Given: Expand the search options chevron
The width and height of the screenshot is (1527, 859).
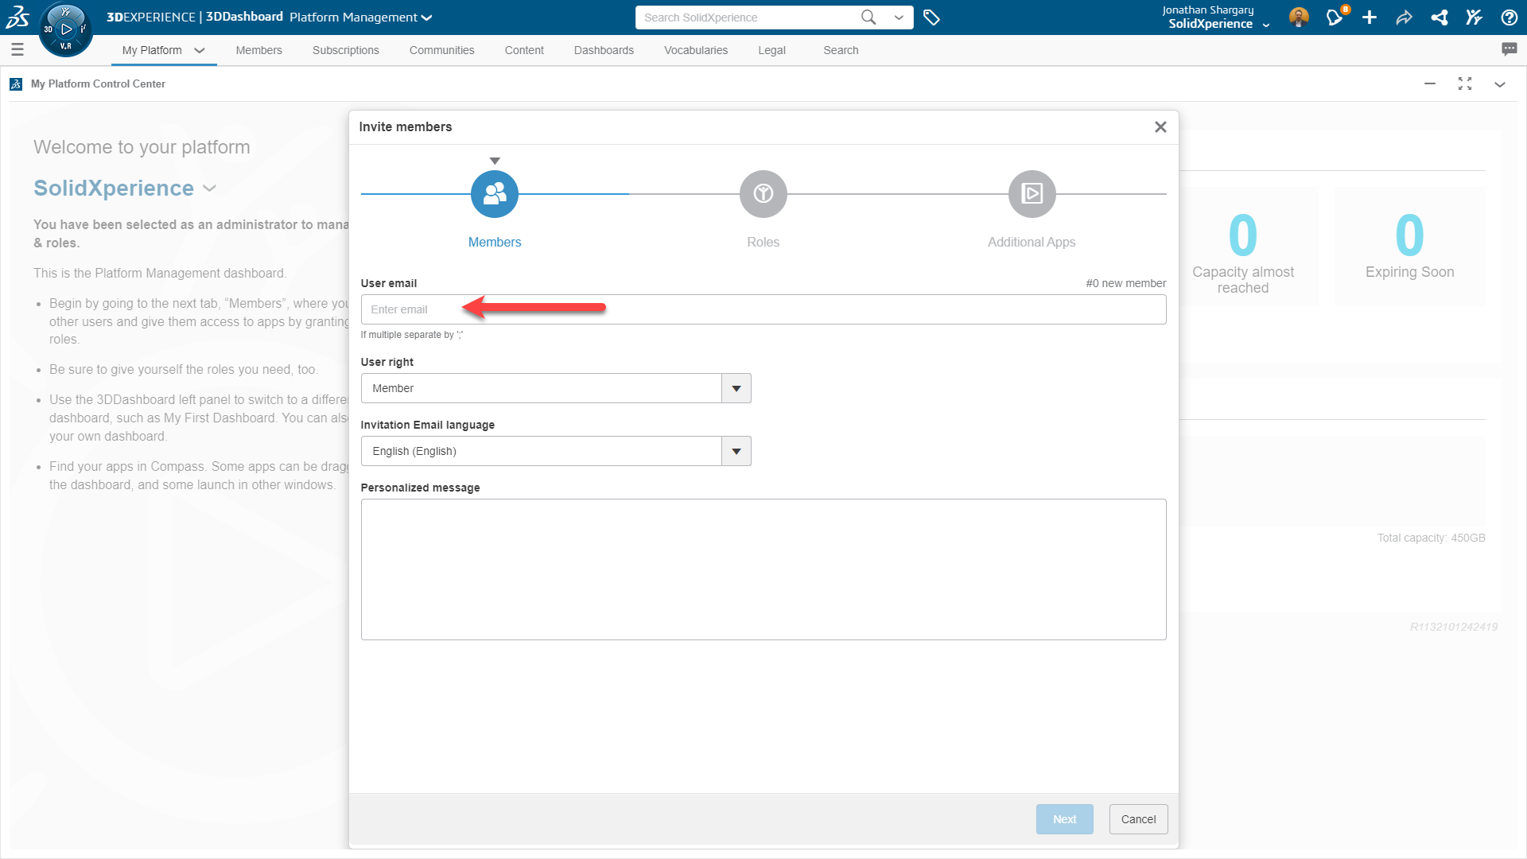Looking at the screenshot, I should click(x=899, y=17).
